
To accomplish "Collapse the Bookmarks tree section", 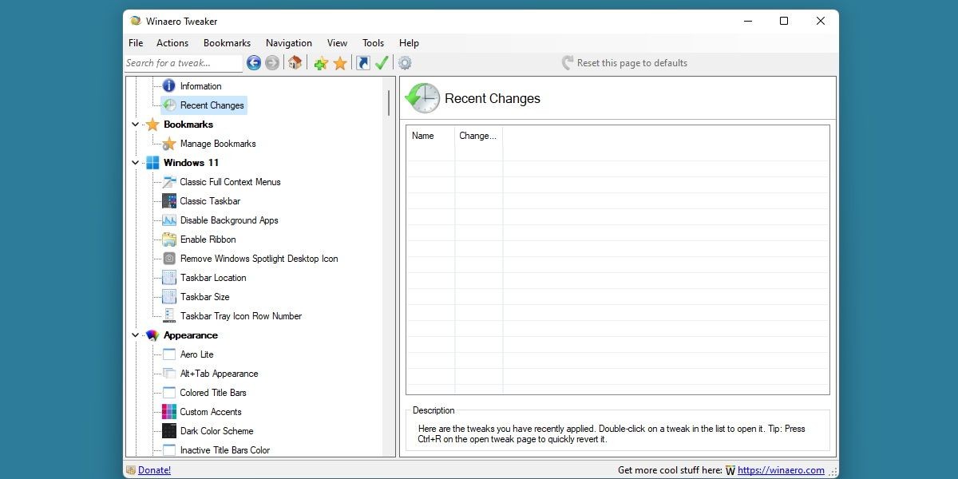I will pyautogui.click(x=135, y=125).
